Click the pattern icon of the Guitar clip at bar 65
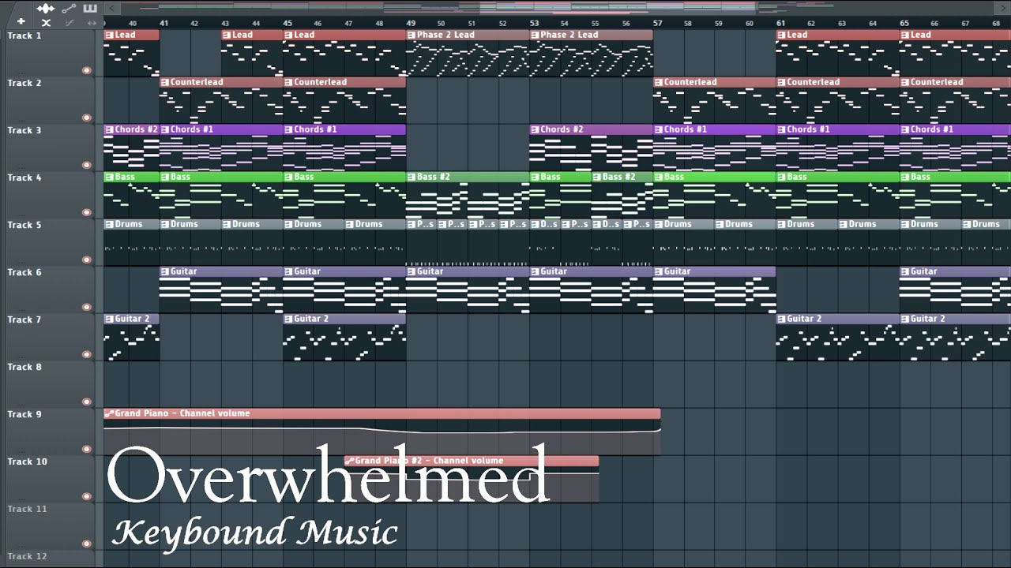The image size is (1011, 568). click(x=904, y=271)
